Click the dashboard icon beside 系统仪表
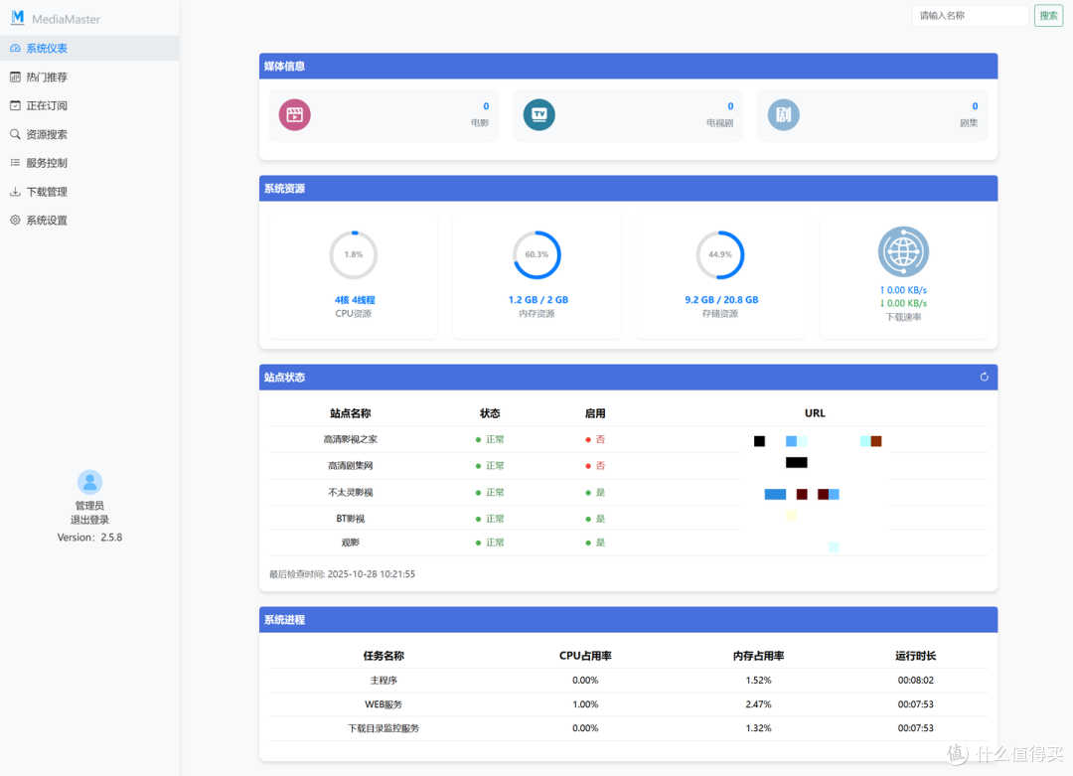 pos(15,49)
